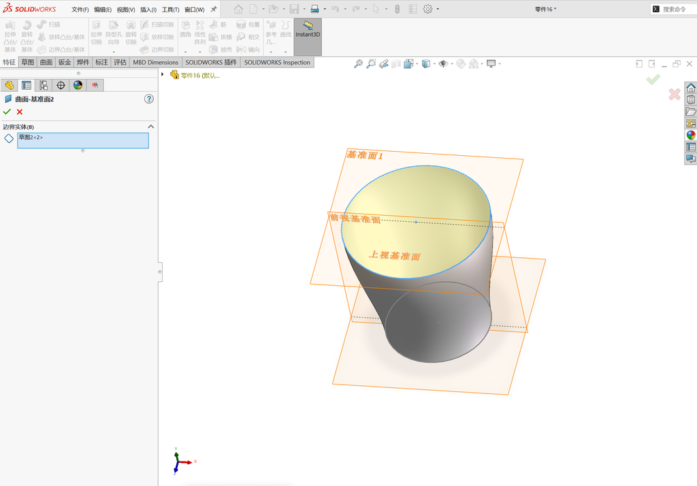The image size is (697, 486).
Task: Open the Custom Properties task pane tab
Action: (x=691, y=147)
